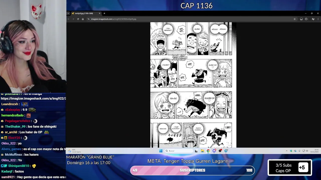Focus the imagizer.imageshack.com address bar
Screen dimensions: 321x180
(192, 19)
